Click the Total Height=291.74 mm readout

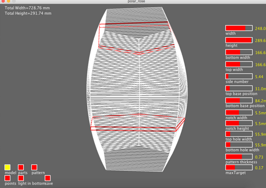(28, 14)
